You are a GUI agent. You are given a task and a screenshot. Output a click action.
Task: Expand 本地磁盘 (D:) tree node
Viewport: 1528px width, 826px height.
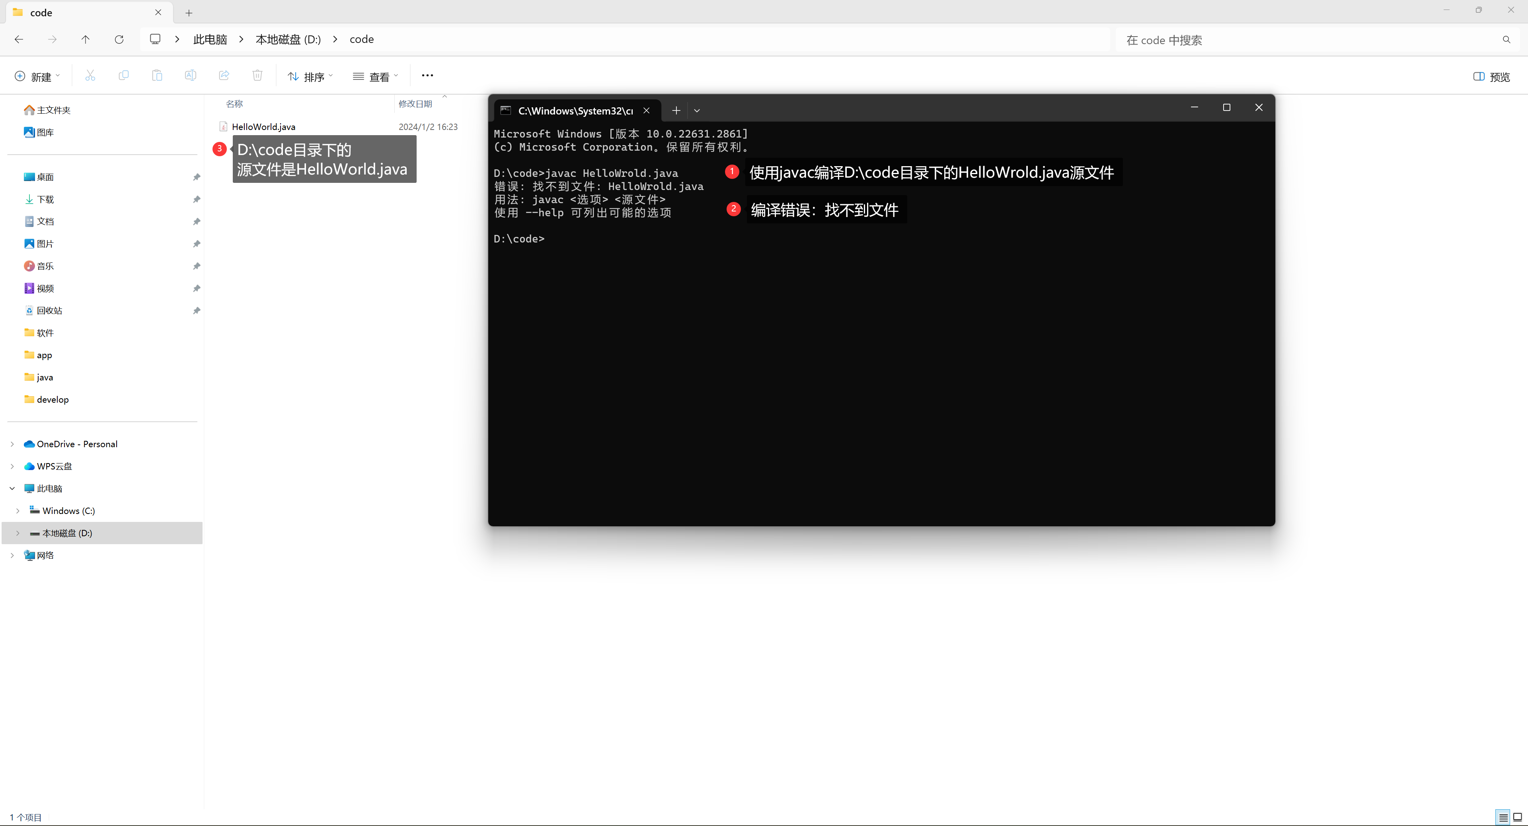pos(18,533)
